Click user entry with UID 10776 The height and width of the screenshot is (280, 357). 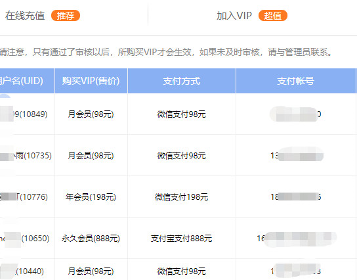tap(24, 197)
